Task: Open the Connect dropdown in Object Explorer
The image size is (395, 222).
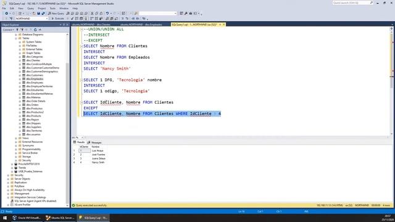Action: pyautogui.click(x=8, y=30)
